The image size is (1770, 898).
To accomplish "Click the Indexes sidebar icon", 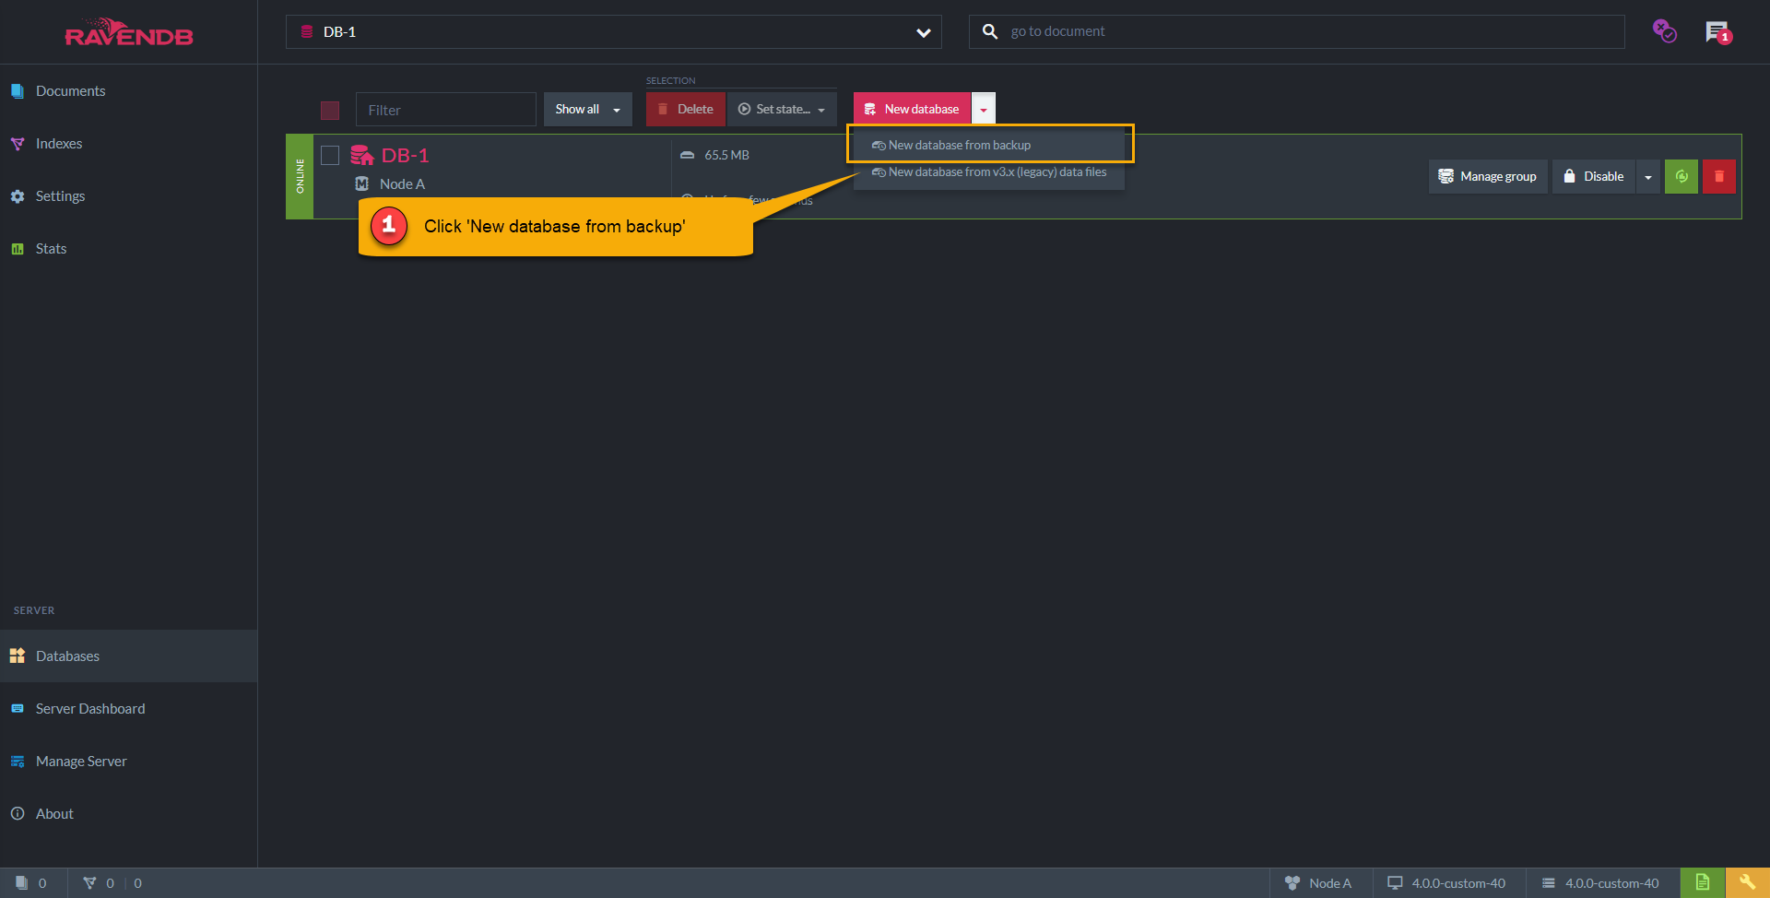I will 18,144.
